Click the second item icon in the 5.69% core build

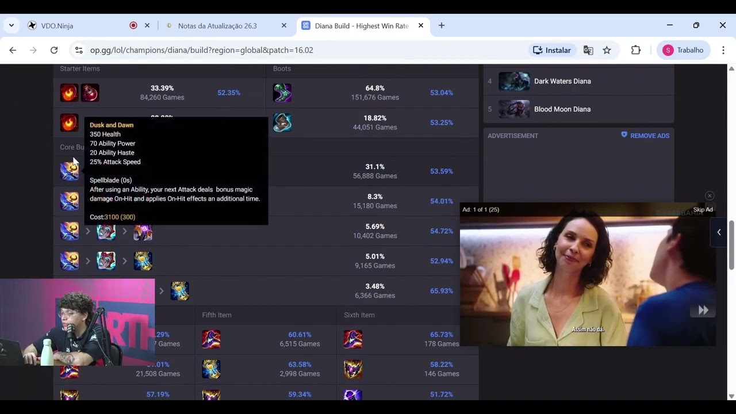click(x=106, y=231)
